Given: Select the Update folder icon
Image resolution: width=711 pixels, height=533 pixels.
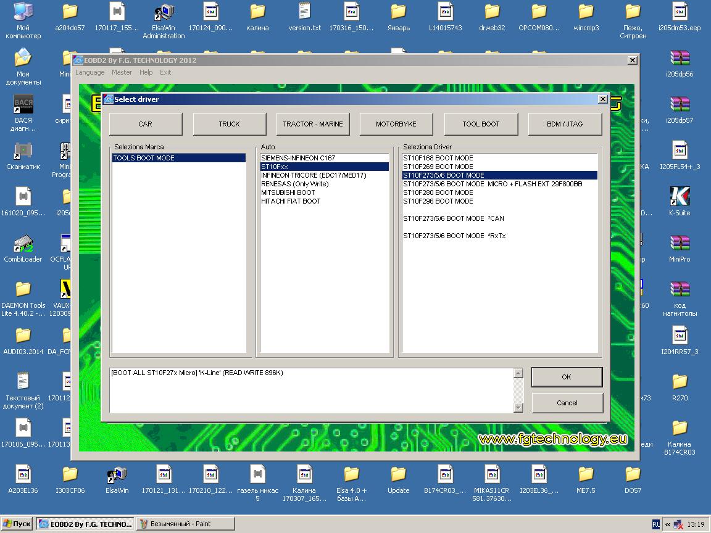Looking at the screenshot, I should (399, 479).
